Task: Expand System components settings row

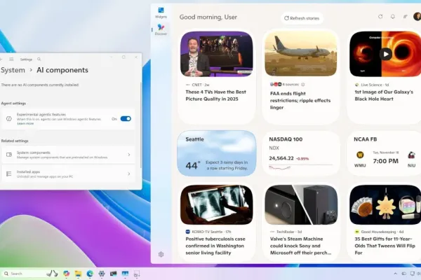Action: tap(68, 155)
